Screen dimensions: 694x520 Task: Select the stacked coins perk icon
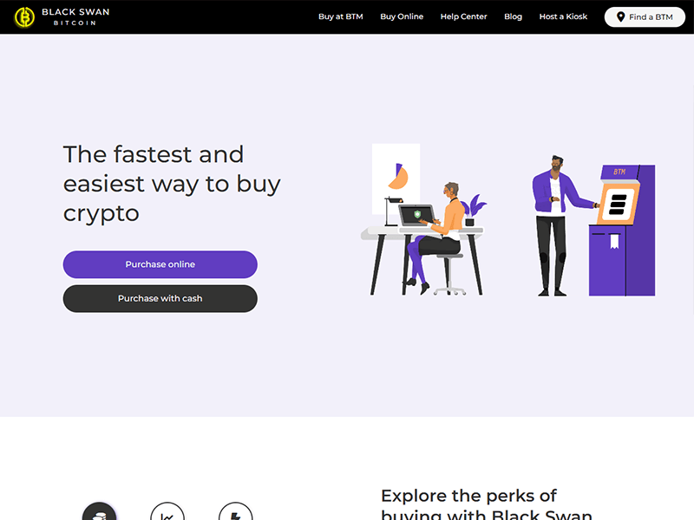pyautogui.click(x=99, y=513)
